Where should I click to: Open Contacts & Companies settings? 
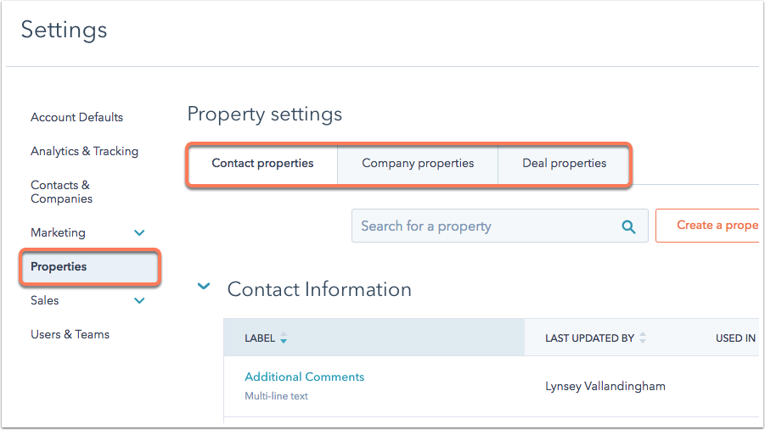click(x=61, y=192)
